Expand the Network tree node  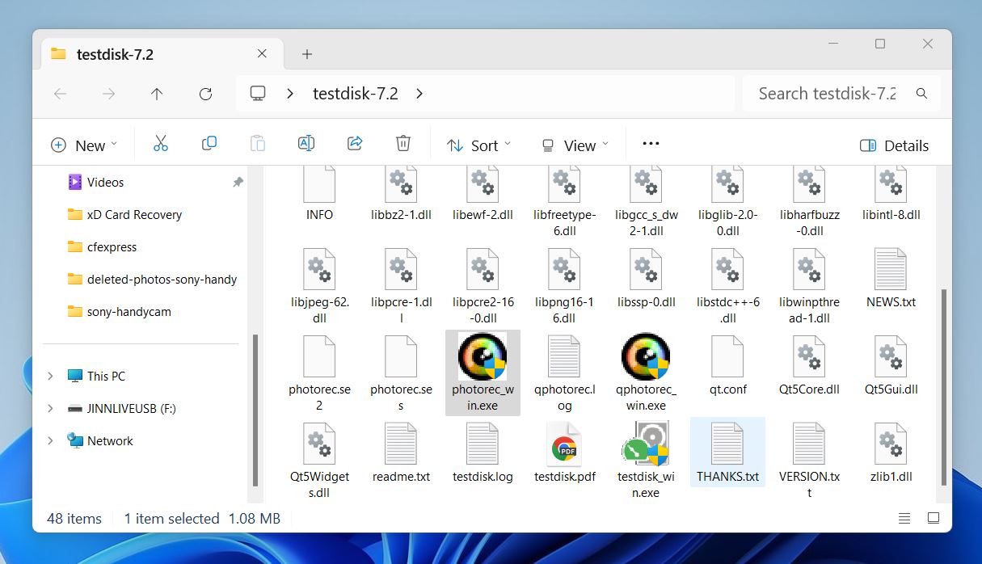coord(50,440)
